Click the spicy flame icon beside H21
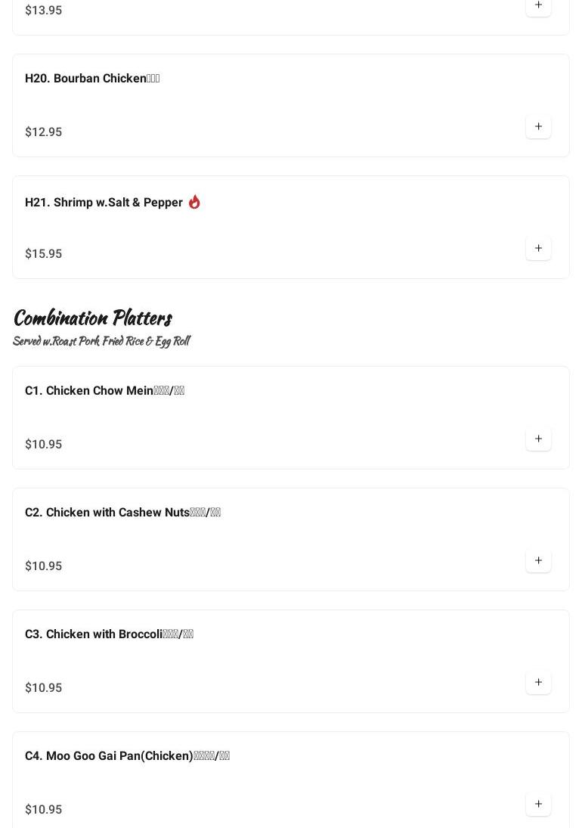The height and width of the screenshot is (828, 582). pyautogui.click(x=194, y=202)
